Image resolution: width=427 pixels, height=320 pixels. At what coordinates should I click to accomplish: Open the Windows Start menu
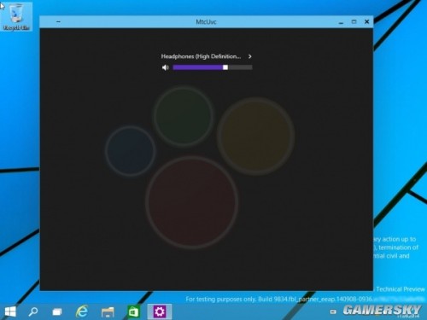point(10,311)
